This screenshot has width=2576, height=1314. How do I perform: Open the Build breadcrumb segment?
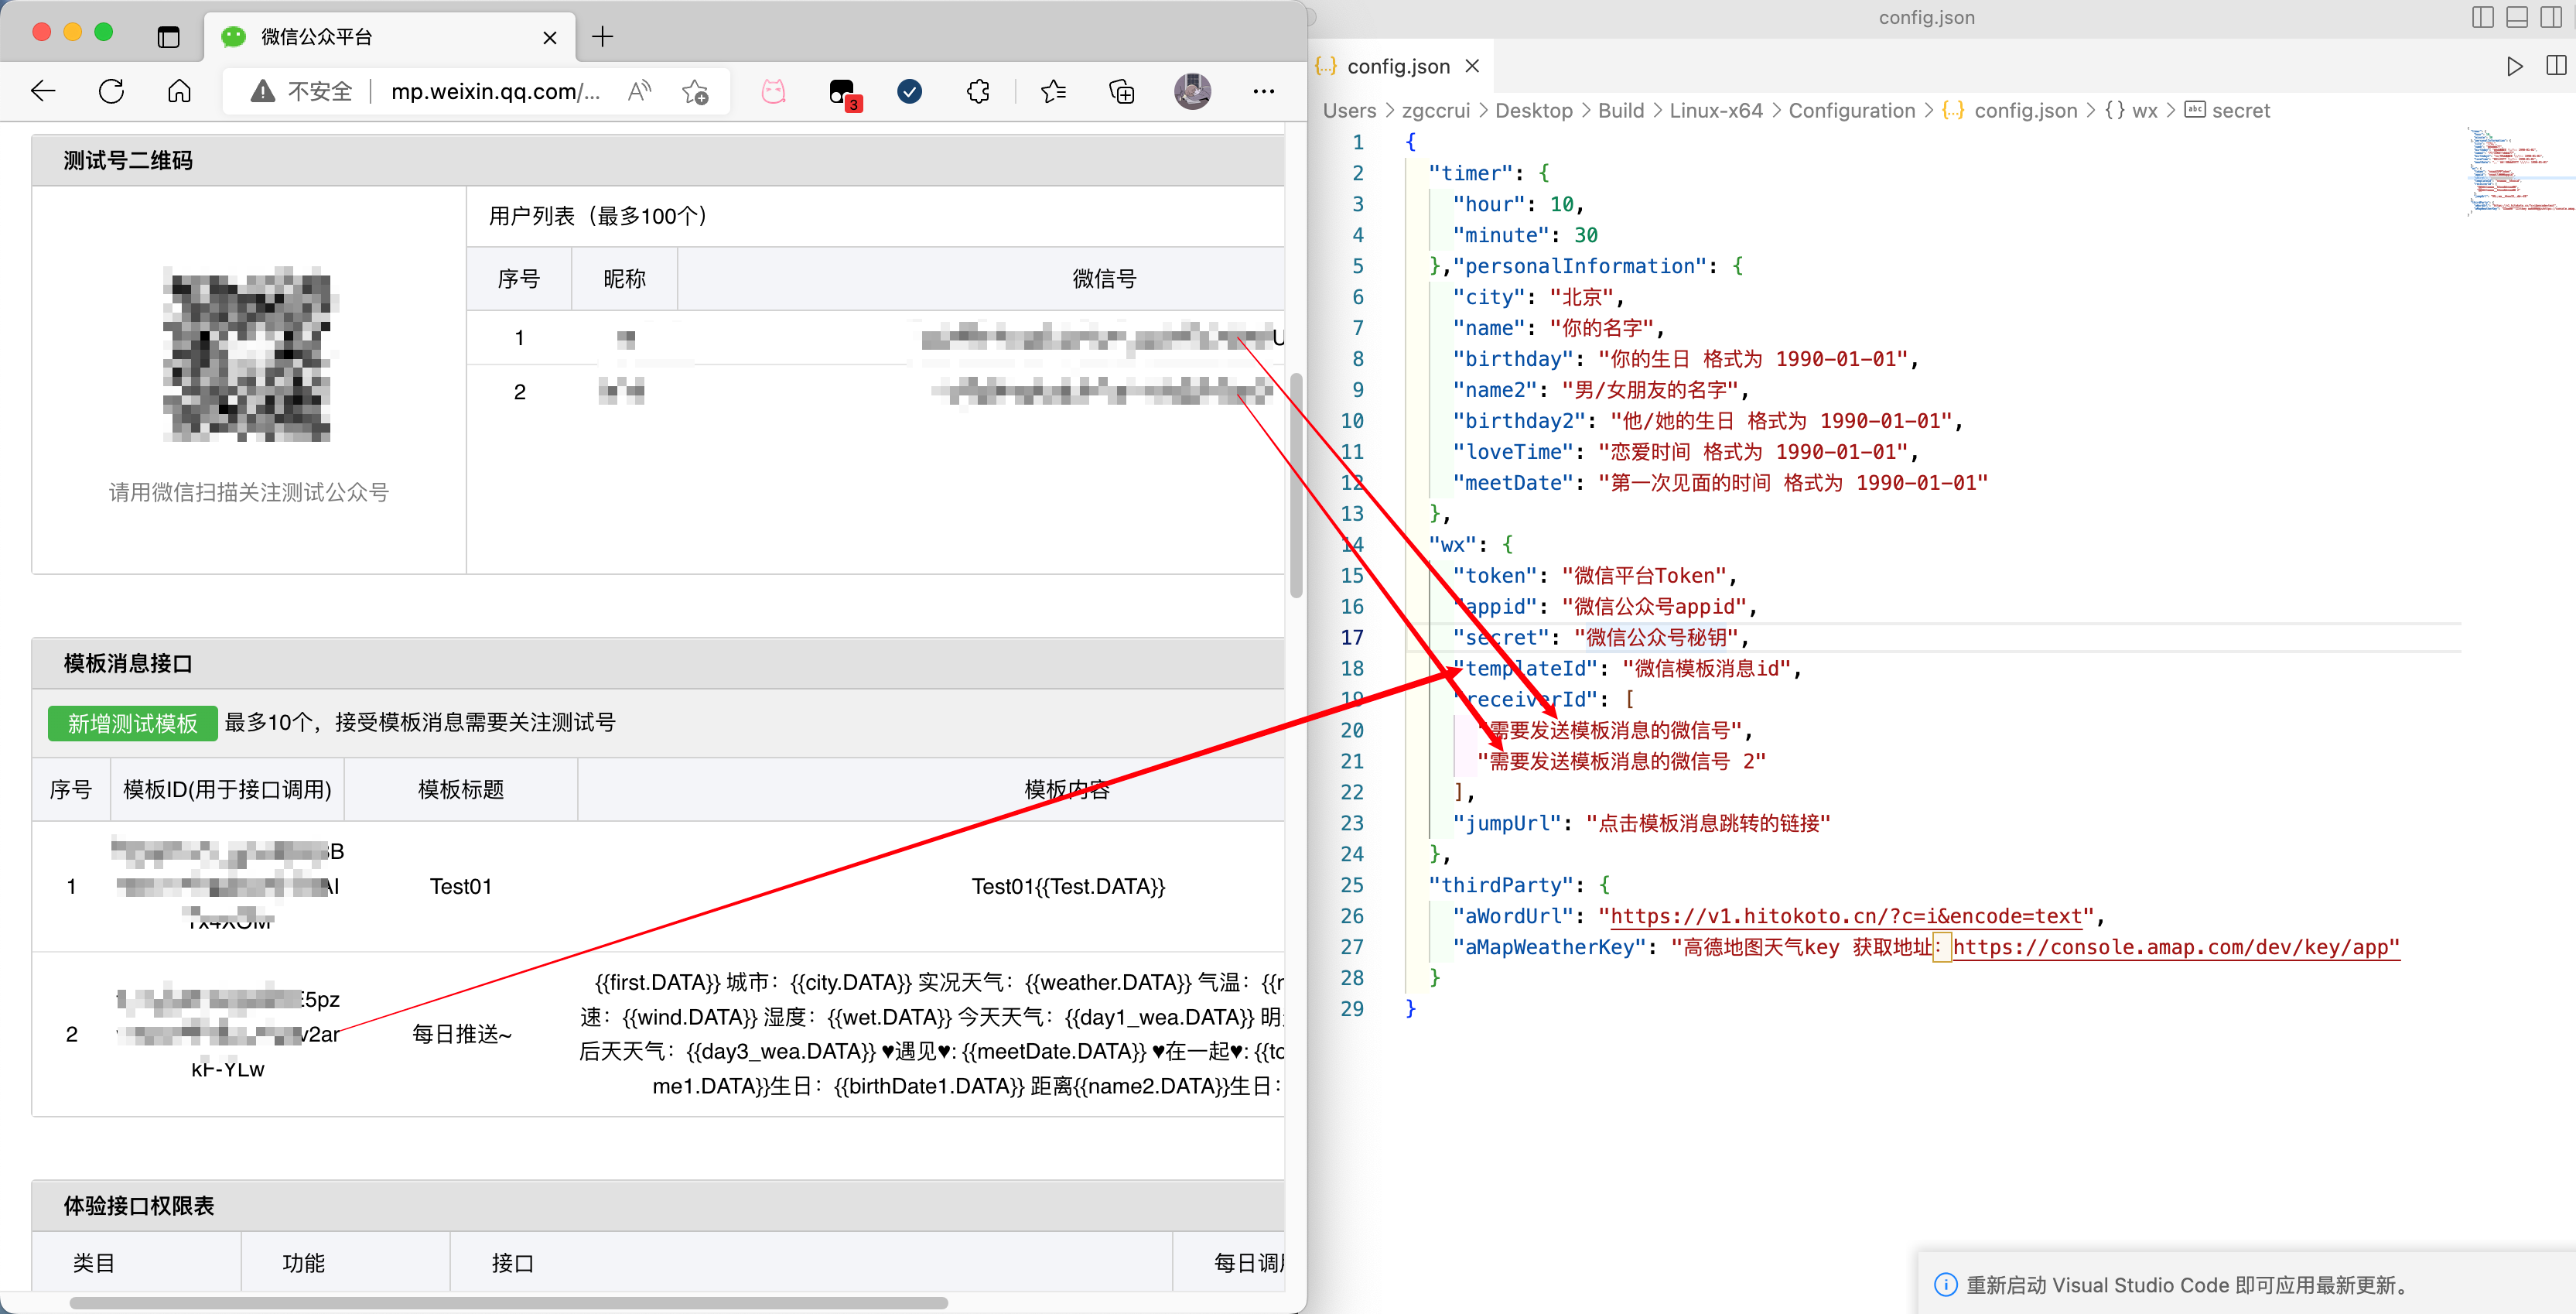click(x=1621, y=111)
